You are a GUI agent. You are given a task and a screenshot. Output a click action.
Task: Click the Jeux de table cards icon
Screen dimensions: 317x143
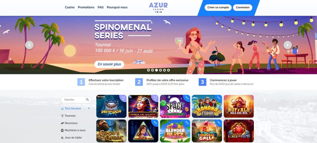coord(62,137)
